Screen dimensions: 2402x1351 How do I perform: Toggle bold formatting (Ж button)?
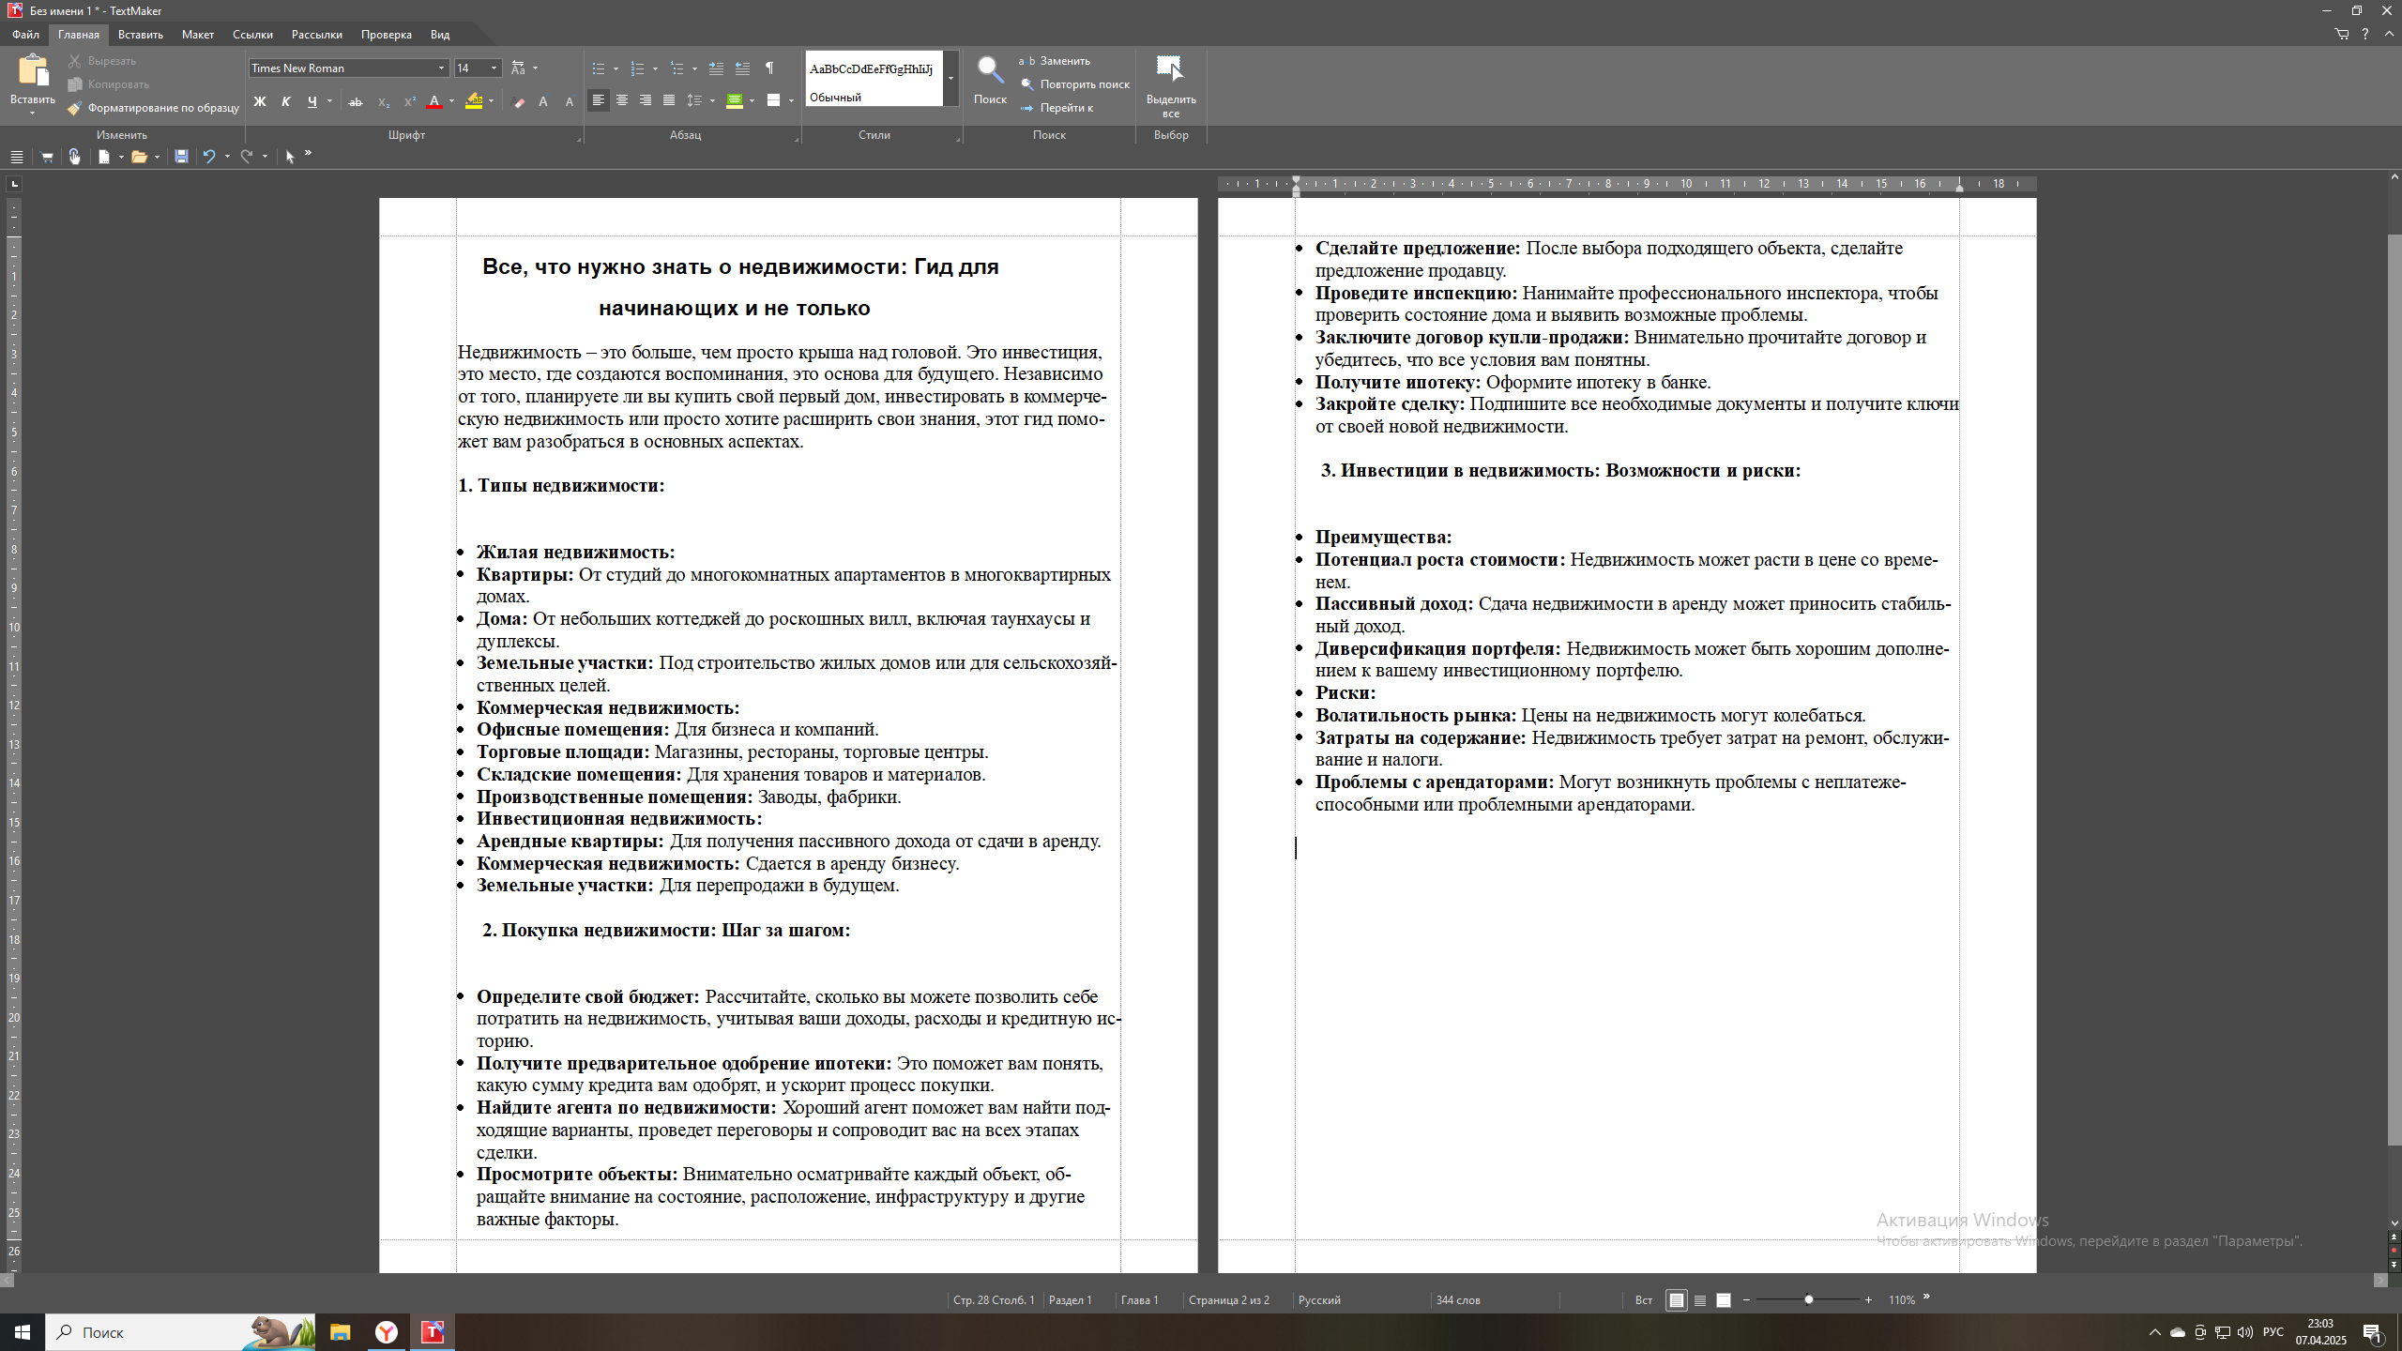260,101
